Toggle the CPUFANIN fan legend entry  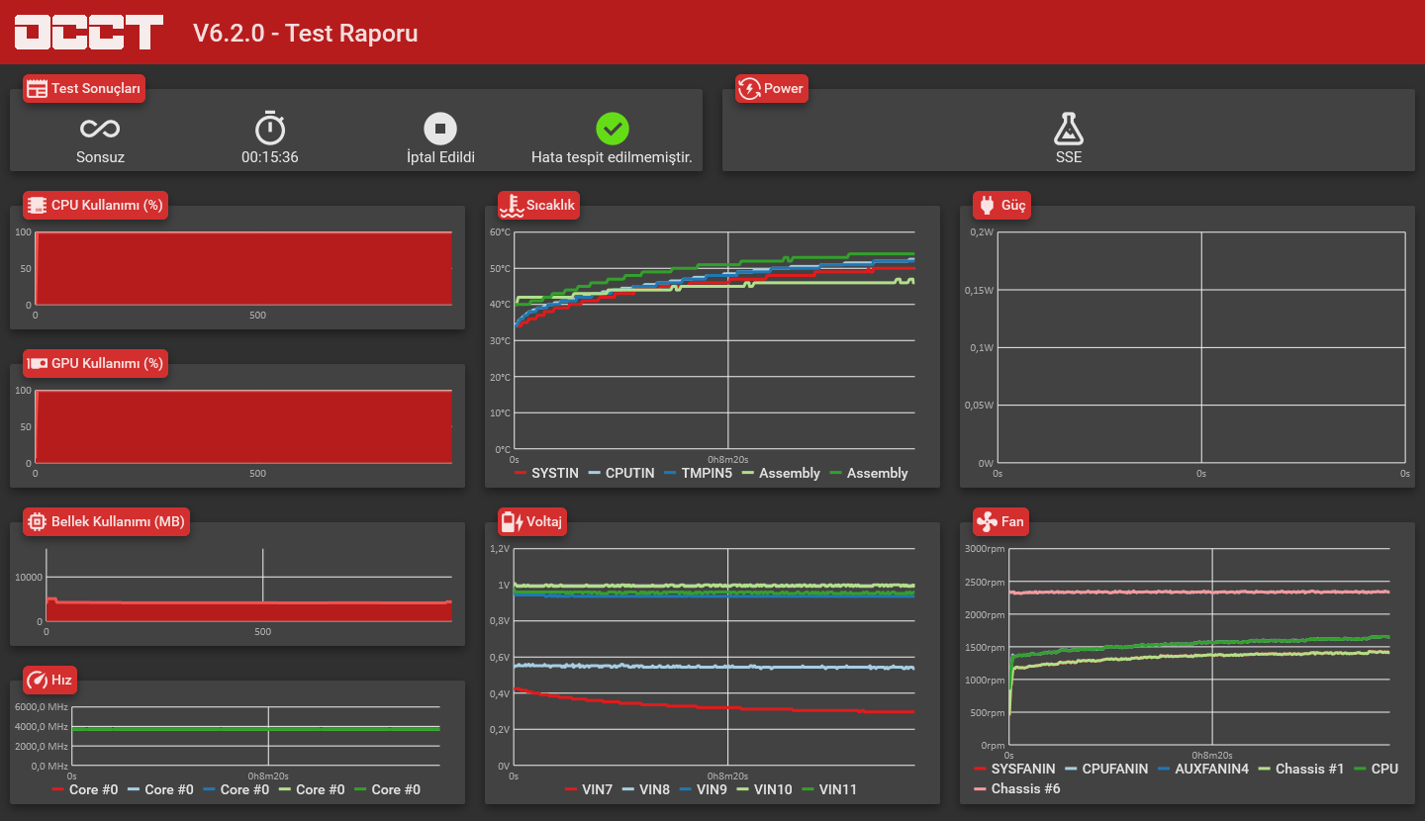[x=1106, y=769]
